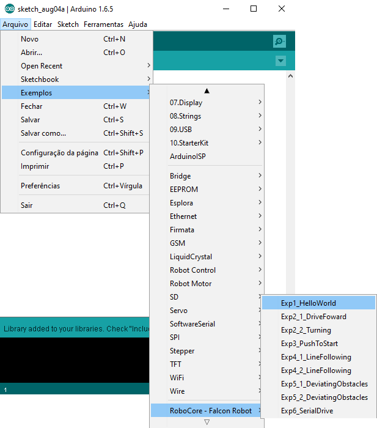This screenshot has height=428, width=377.
Task: Open LiquidCrystal examples submenu
Action: [207, 257]
